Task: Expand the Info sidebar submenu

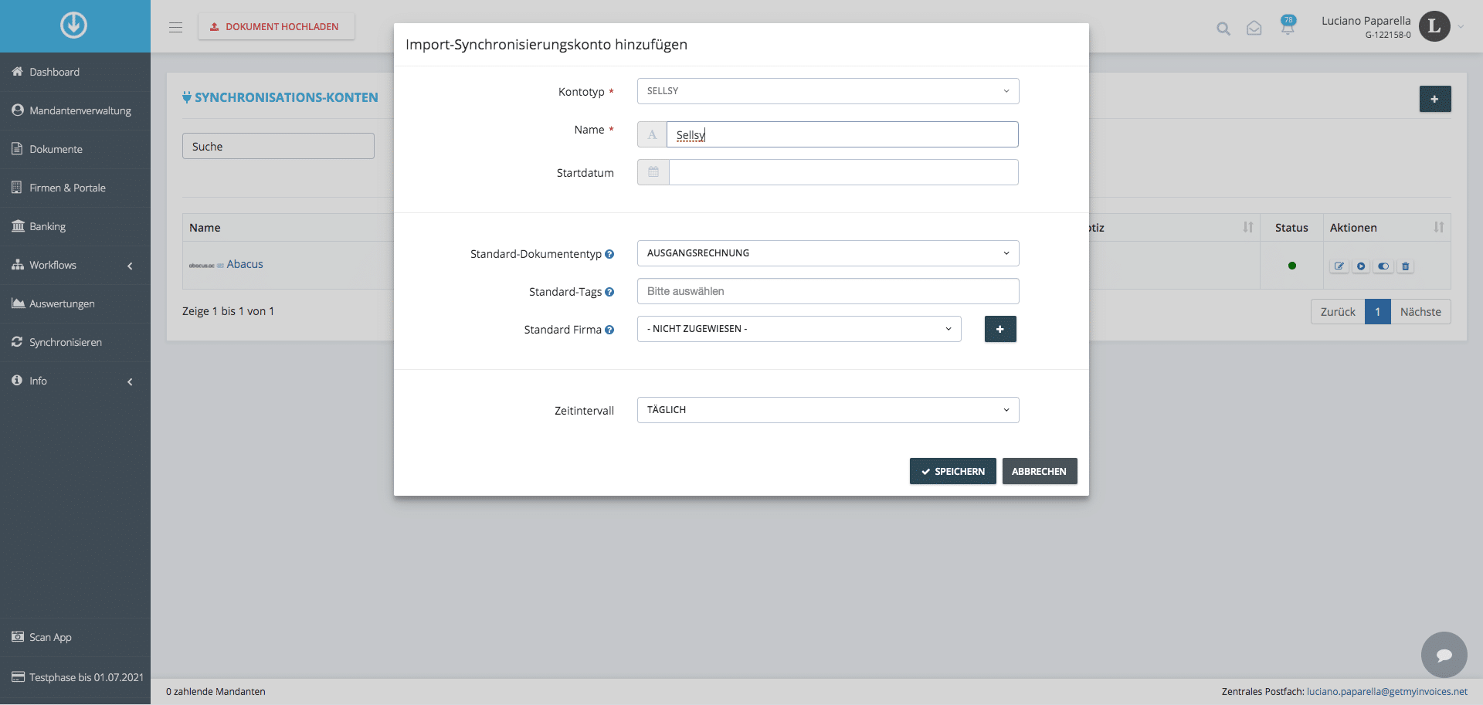Action: (x=75, y=381)
